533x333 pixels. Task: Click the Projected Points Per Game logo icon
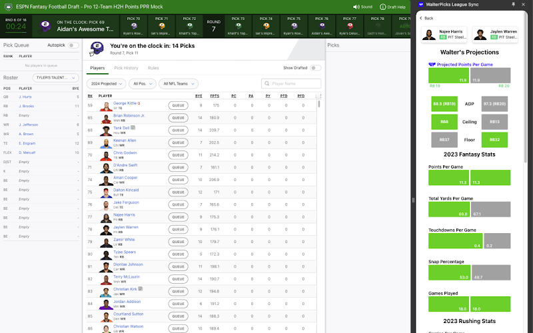[432, 64]
